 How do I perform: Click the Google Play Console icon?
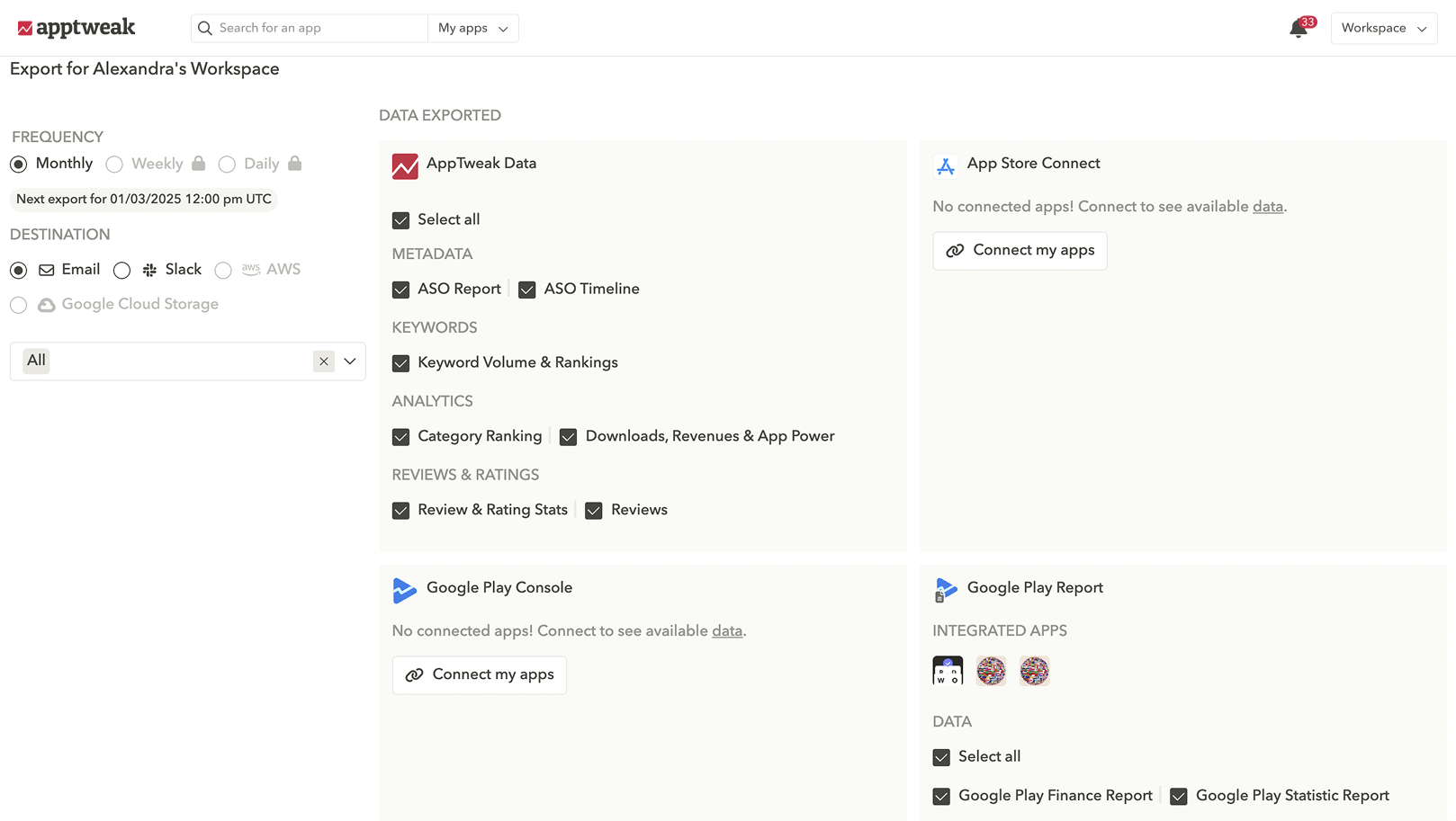pos(404,591)
